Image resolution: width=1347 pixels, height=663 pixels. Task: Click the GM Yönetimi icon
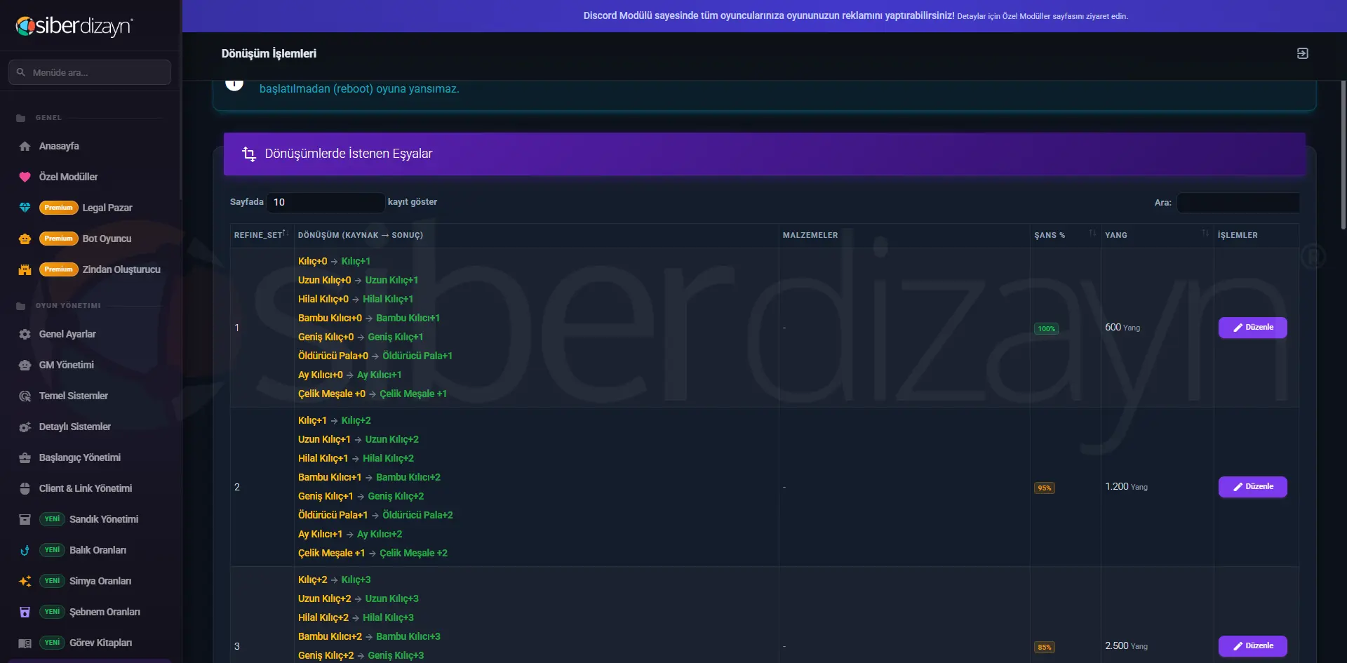pos(25,365)
